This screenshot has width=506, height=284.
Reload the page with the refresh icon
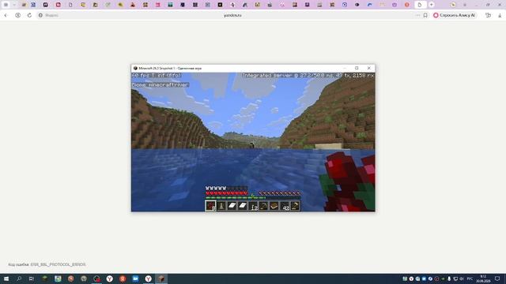tap(29, 15)
